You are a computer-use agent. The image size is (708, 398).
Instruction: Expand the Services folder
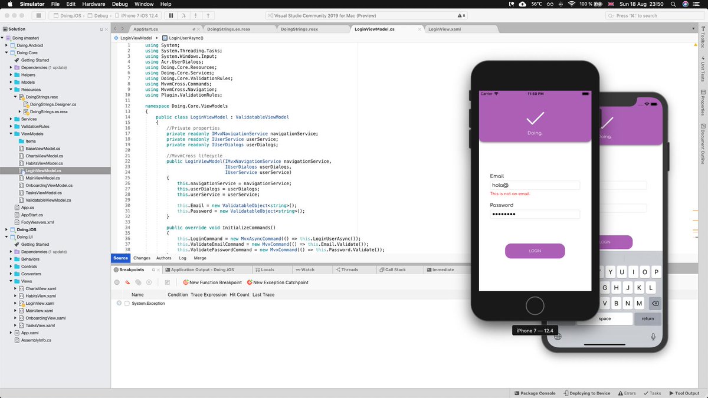click(11, 119)
